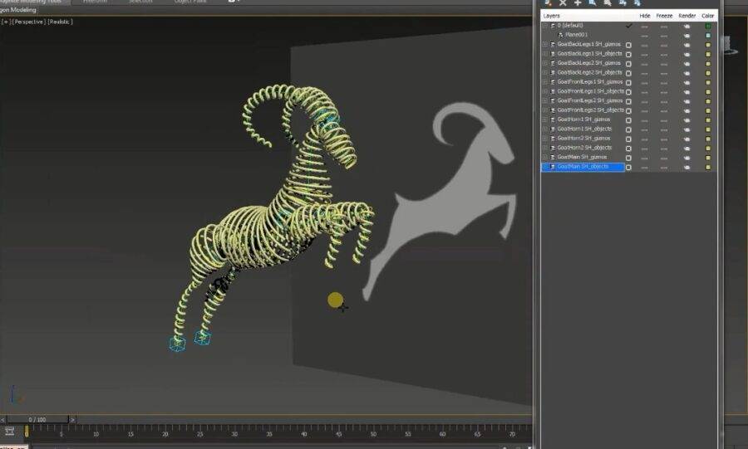Expand GoatBackLegs1 SH_gizmos layer
748x449 pixels.
click(x=545, y=44)
